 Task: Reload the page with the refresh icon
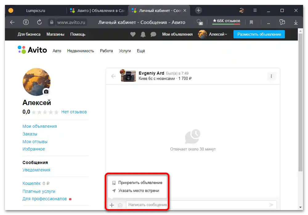pyautogui.click(x=39, y=22)
